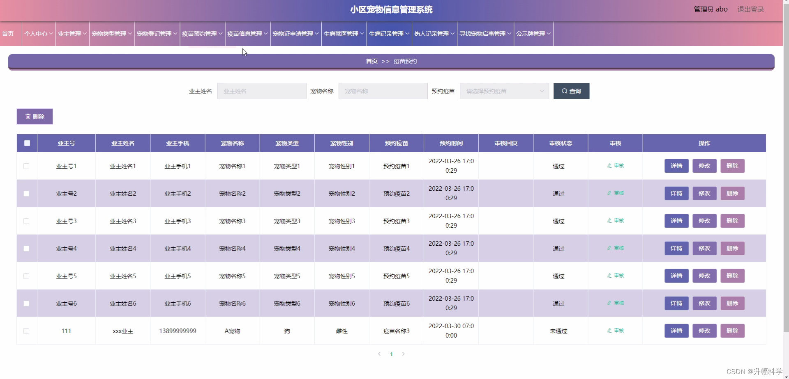Check the row checkbox for 业主号2
Screen dimensions: 789x379
[27, 193]
